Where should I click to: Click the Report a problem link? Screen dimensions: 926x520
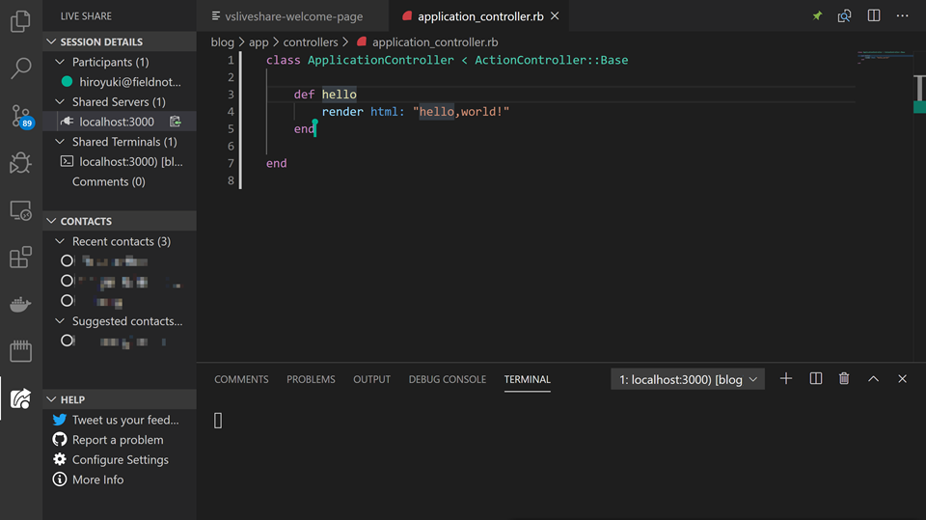118,440
